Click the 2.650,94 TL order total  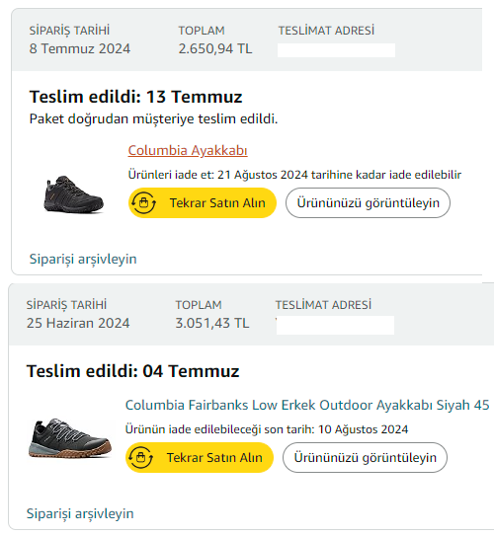coord(215,48)
